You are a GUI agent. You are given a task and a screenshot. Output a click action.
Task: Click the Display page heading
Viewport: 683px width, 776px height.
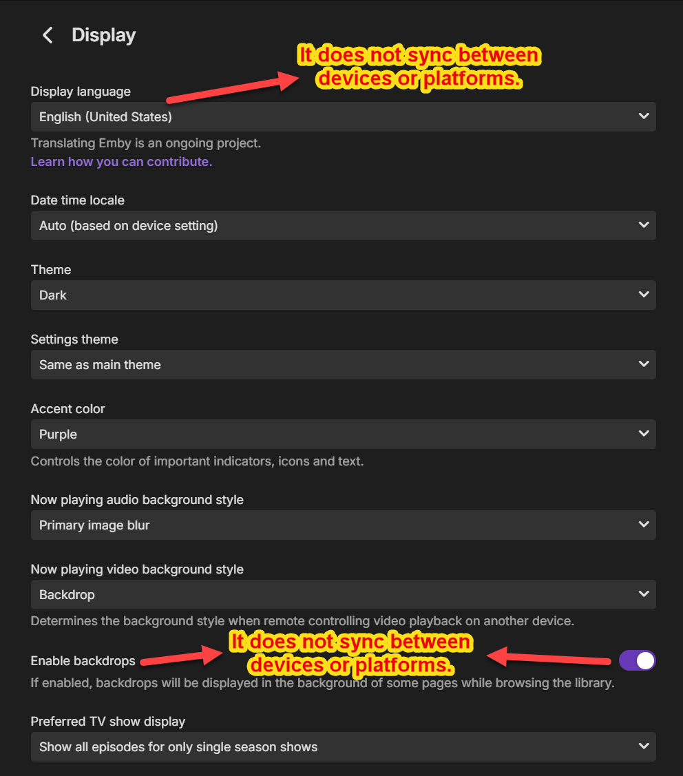104,36
